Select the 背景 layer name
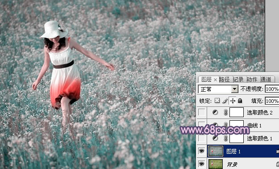 pyautogui.click(x=232, y=164)
